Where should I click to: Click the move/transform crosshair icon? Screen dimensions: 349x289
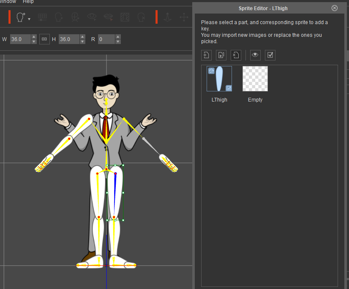tap(183, 17)
